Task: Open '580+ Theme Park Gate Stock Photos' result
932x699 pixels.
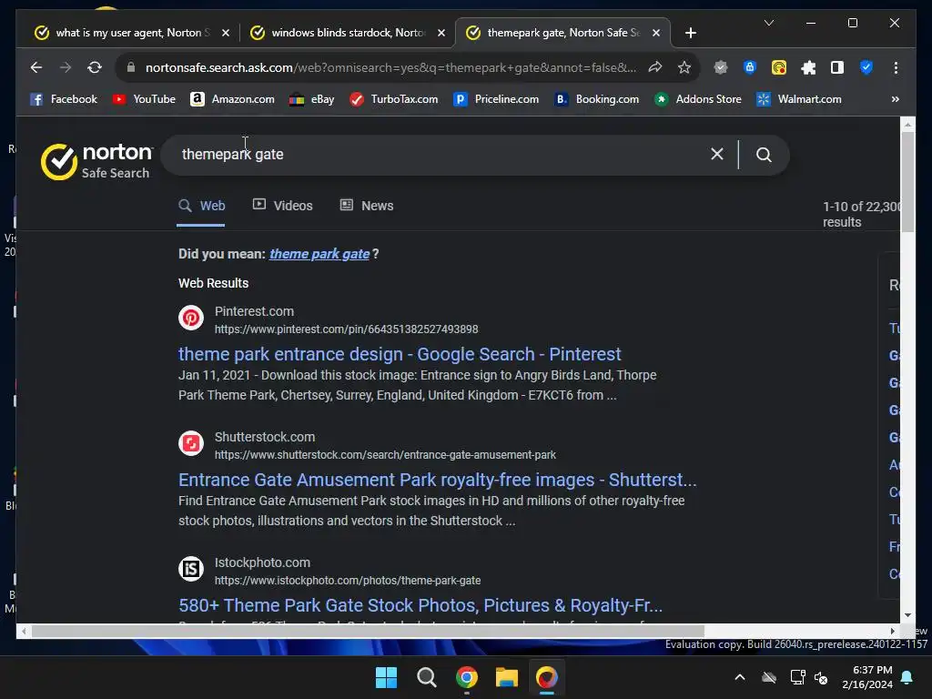Action: (x=420, y=605)
